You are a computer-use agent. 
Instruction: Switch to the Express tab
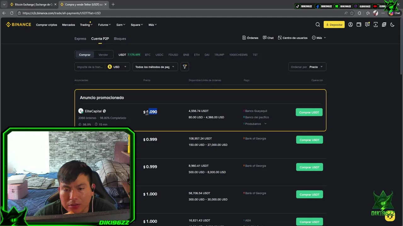[x=80, y=39]
